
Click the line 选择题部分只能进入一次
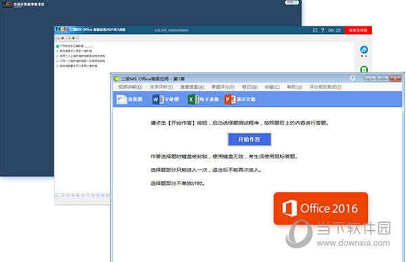coord(206,170)
